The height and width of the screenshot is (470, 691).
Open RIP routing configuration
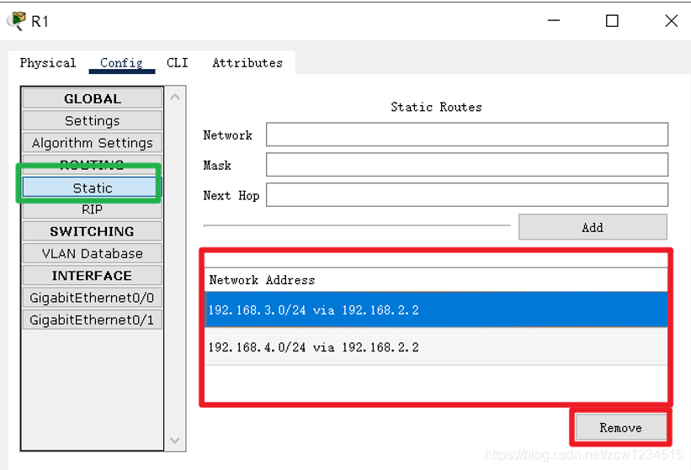[93, 209]
